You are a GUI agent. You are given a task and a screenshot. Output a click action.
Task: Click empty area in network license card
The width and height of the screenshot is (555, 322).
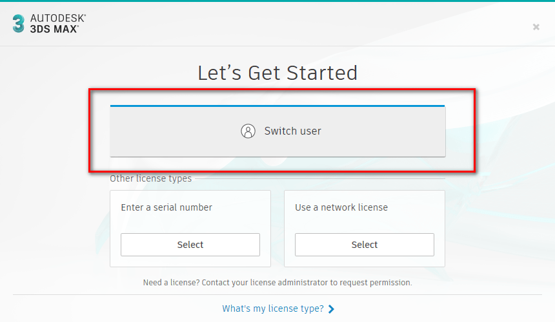[x=364, y=222]
